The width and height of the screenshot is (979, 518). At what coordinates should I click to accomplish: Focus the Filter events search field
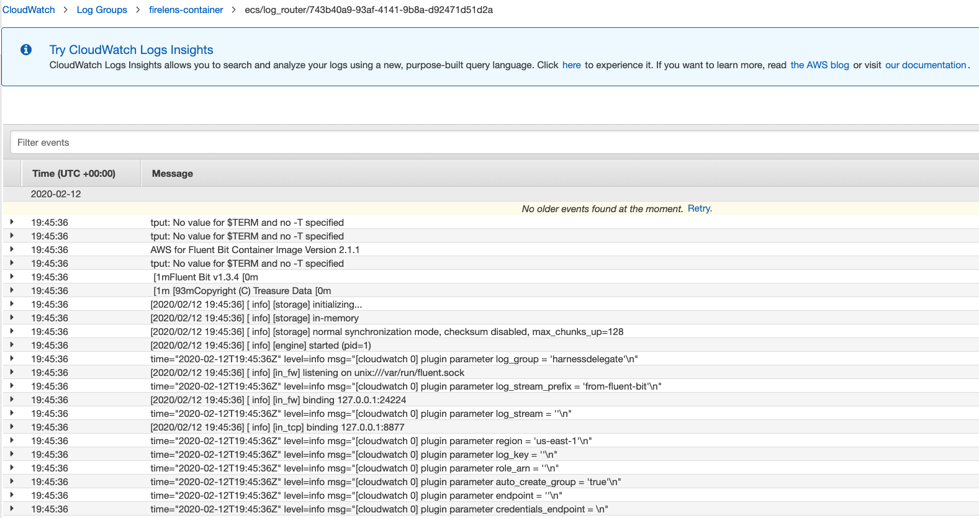[495, 143]
